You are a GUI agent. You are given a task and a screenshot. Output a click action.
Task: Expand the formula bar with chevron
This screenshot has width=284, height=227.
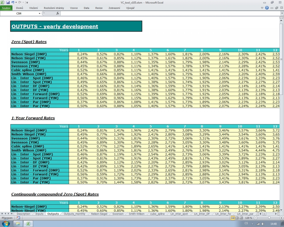[282, 13]
